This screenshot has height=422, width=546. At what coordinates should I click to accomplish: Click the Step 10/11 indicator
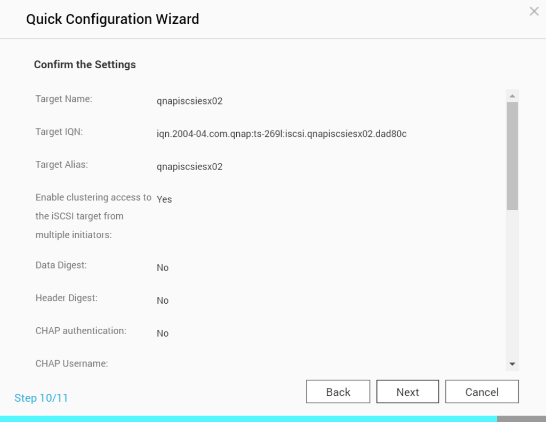(x=41, y=398)
